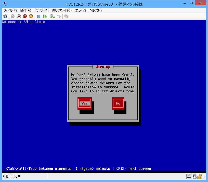Choose Yes in the Warning dialog

point(85,103)
